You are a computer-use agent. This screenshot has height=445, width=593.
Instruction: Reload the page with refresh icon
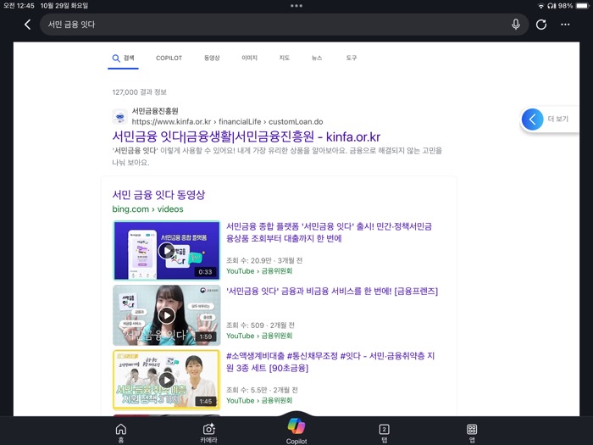point(541,25)
